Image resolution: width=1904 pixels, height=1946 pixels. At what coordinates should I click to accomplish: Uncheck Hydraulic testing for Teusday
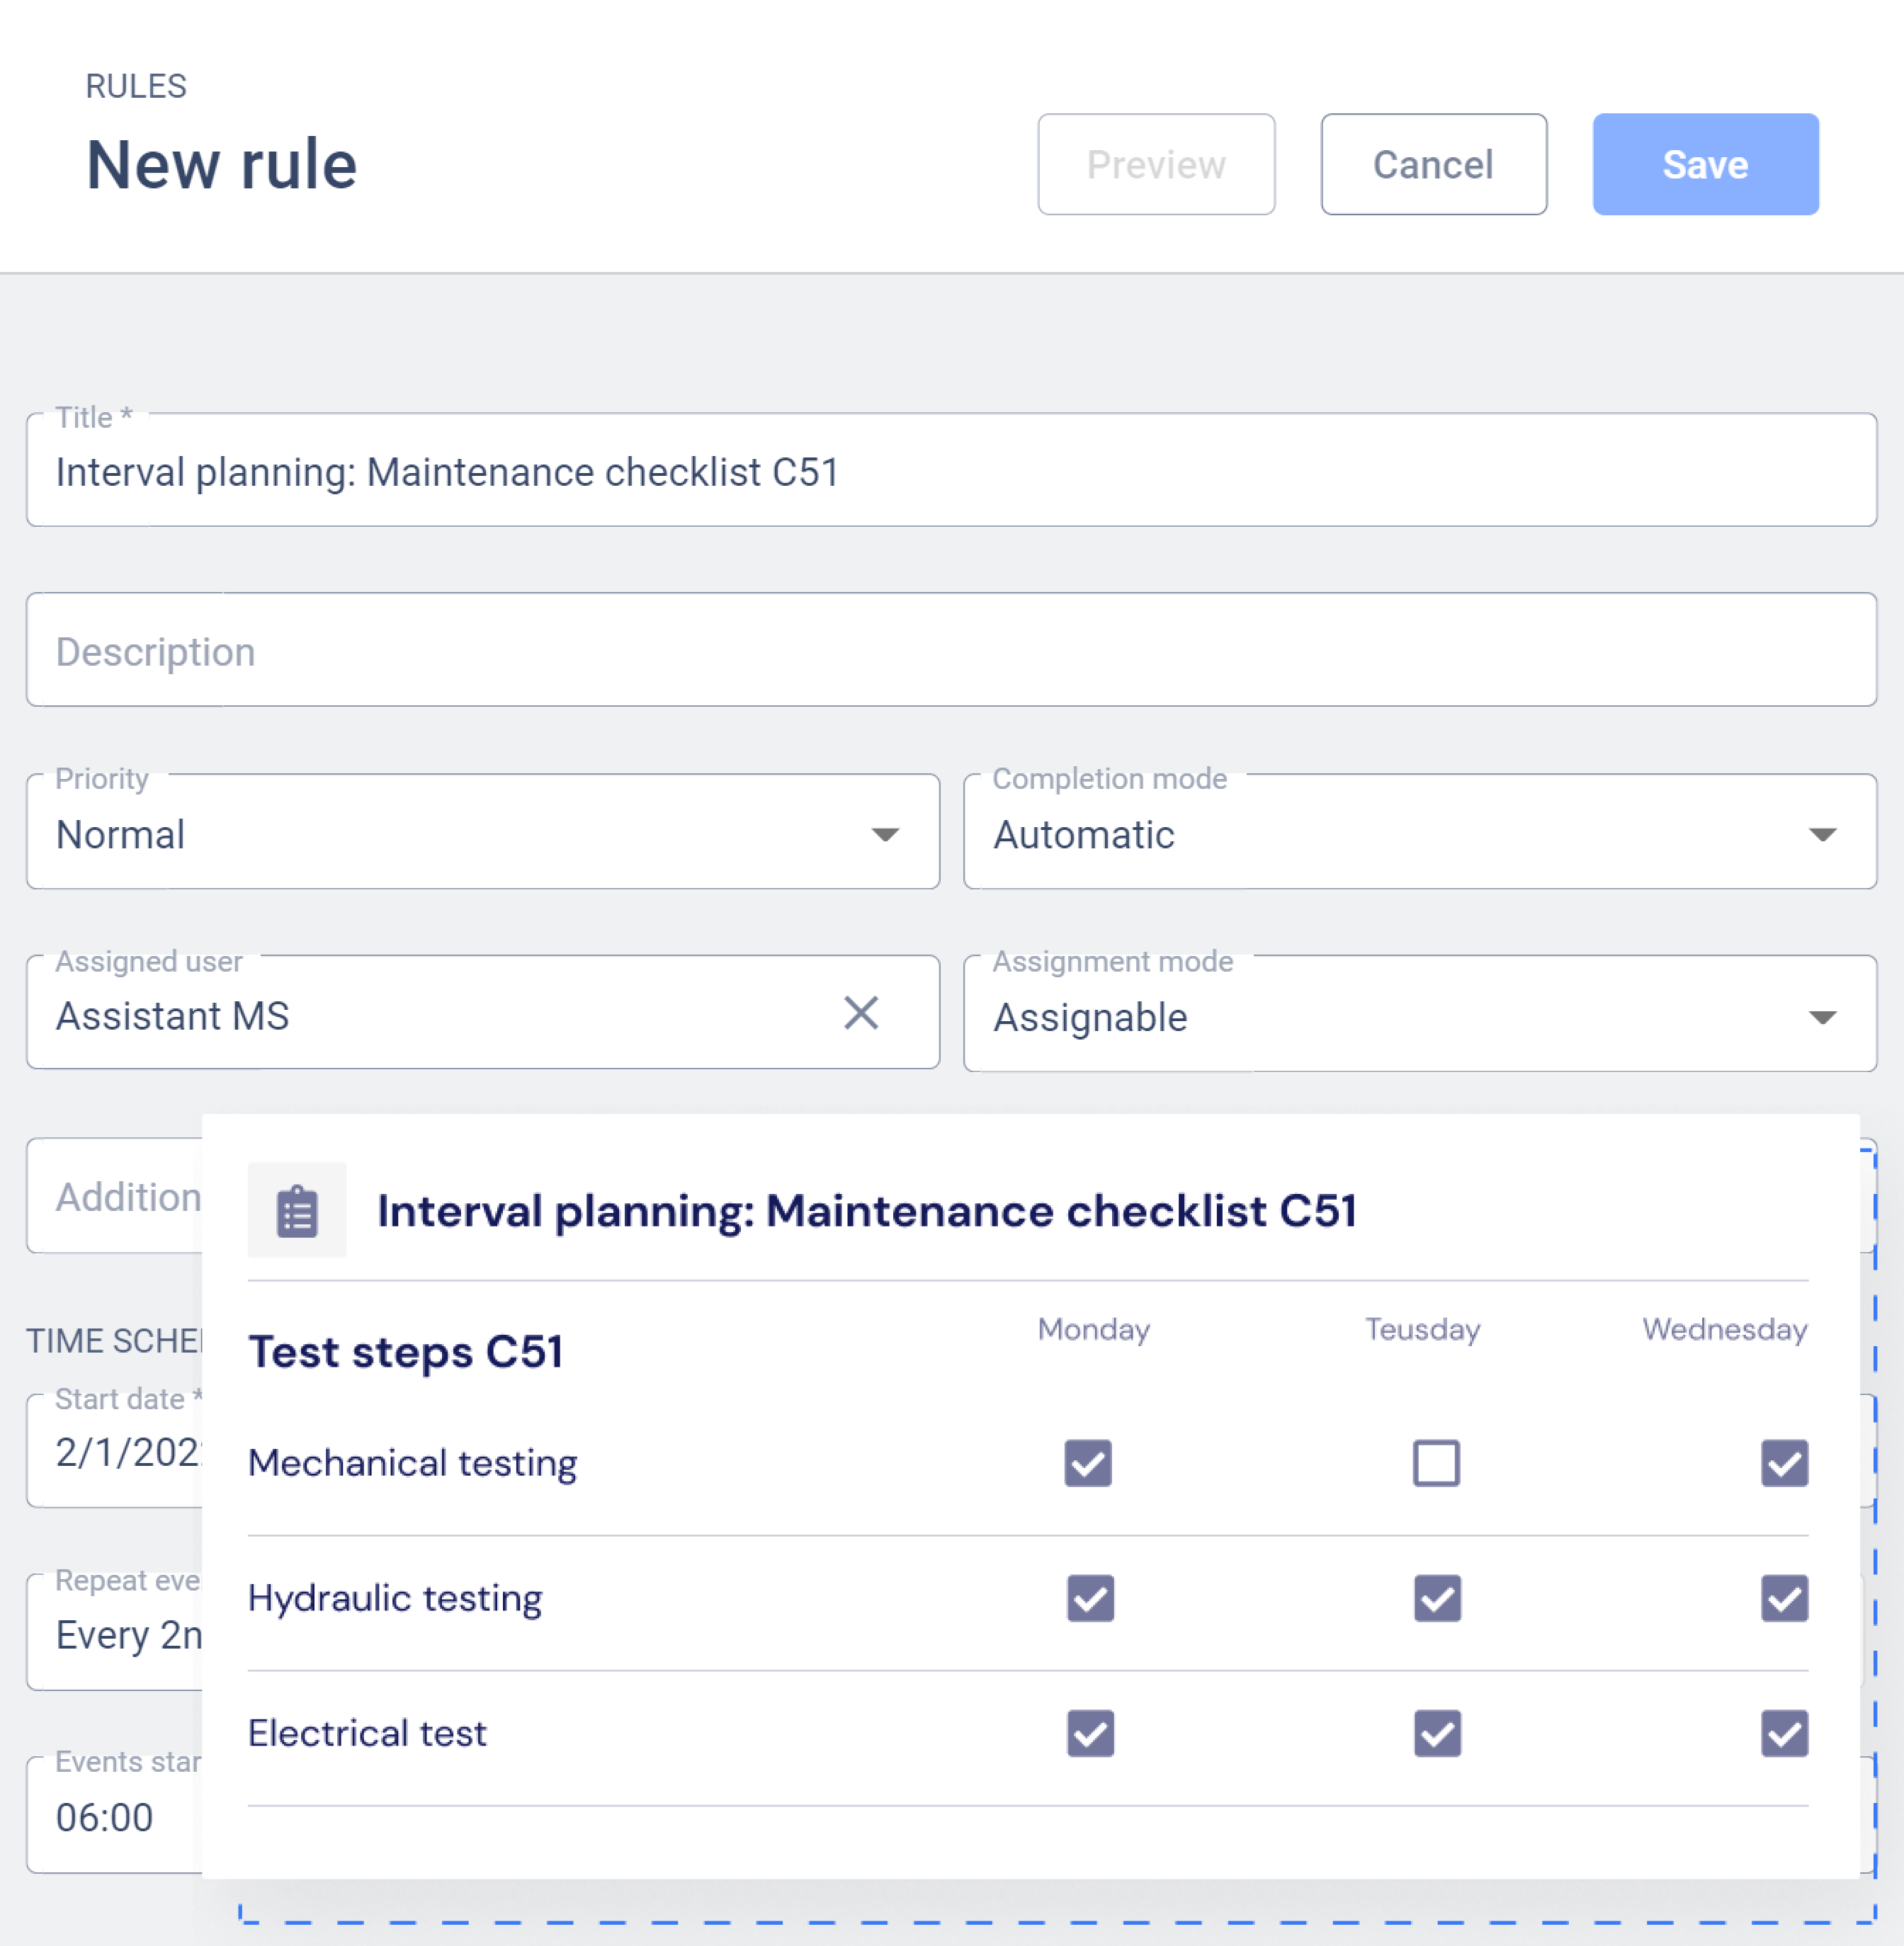coord(1437,1600)
